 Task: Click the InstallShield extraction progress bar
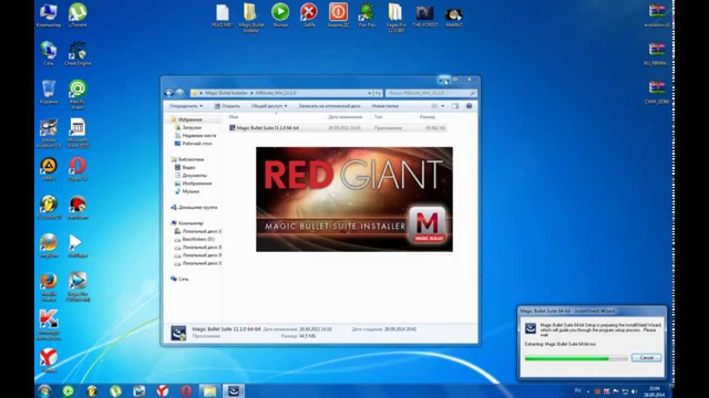[x=576, y=358]
